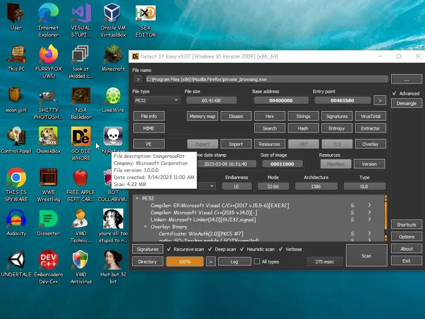425x319 pixels.
Task: Select the VMO Antivirus shield icon
Action: (x=81, y=267)
